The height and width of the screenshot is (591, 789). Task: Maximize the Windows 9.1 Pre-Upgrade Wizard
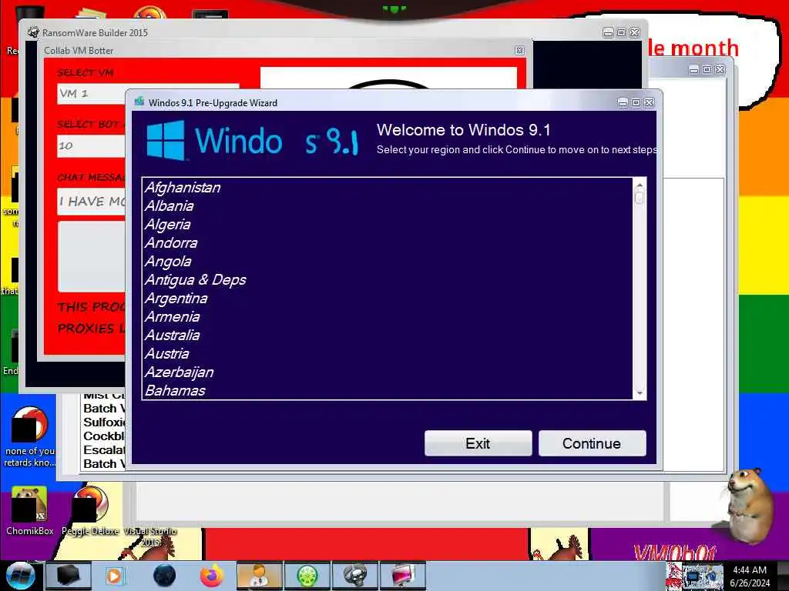(636, 102)
